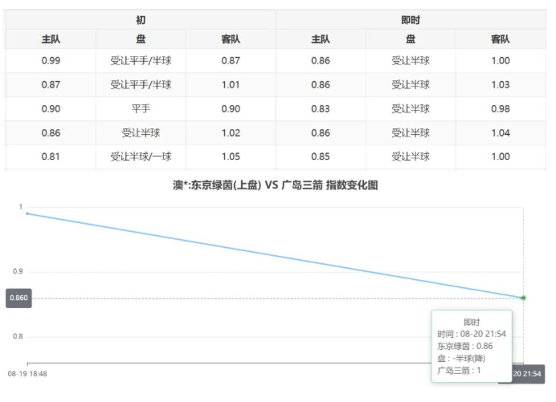This screenshot has width=556, height=402.
Task: Select the 受让半球/一球 handicap cell
Action: [141, 156]
